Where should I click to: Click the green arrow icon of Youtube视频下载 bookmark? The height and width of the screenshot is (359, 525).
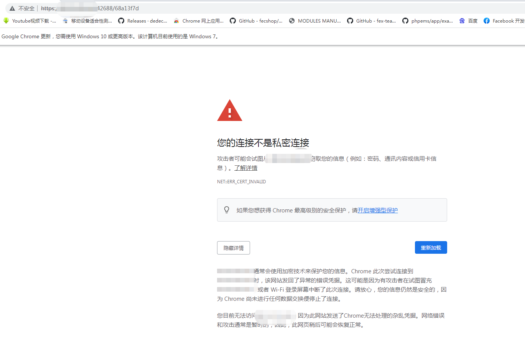pyautogui.click(x=6, y=21)
